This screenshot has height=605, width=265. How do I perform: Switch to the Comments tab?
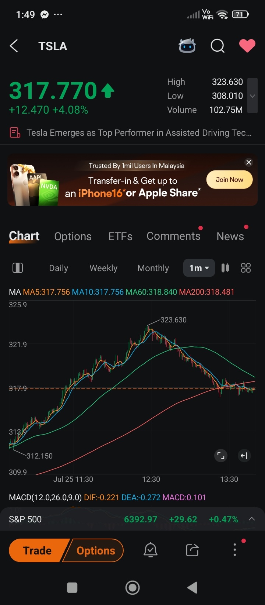[x=174, y=236]
